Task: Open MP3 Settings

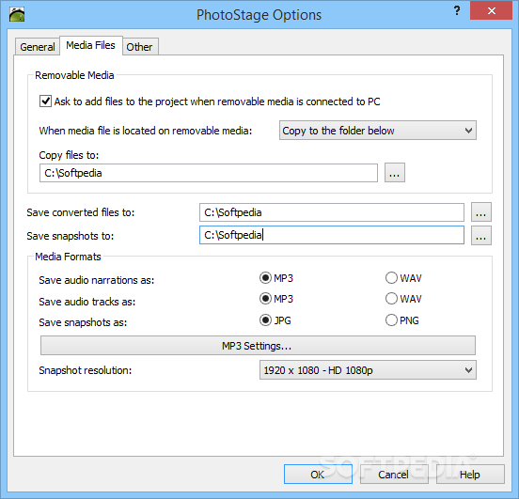Action: pos(258,346)
